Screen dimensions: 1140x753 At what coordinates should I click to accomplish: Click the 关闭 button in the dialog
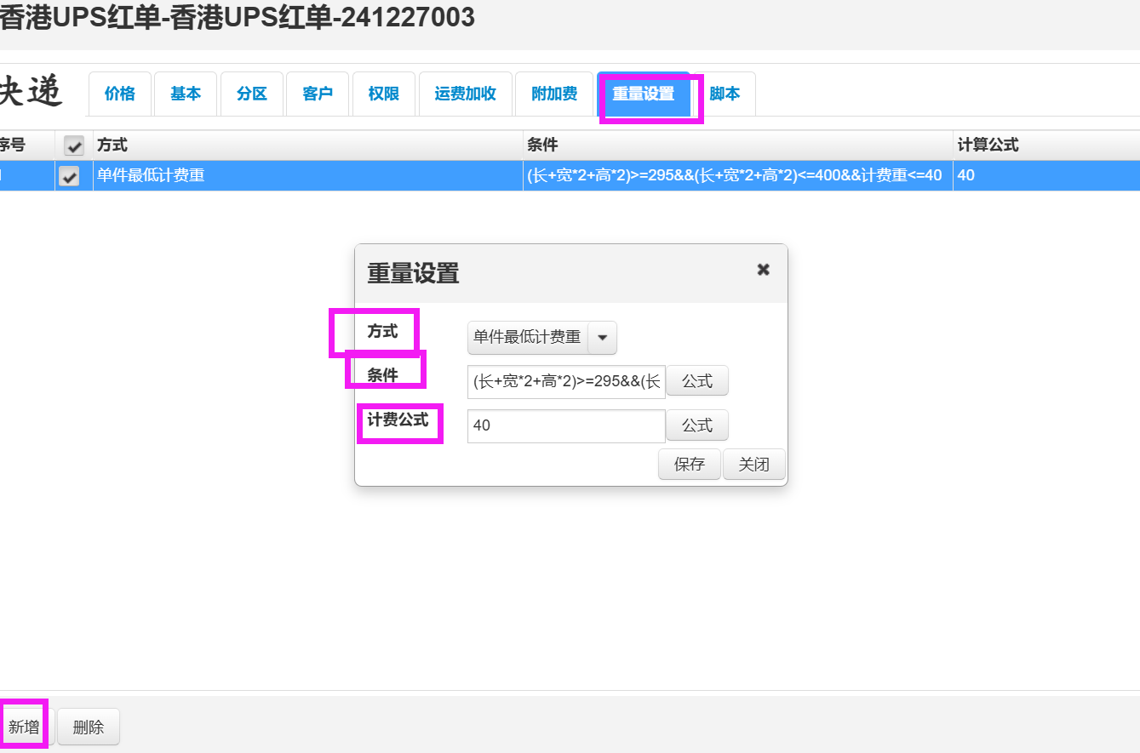[754, 465]
